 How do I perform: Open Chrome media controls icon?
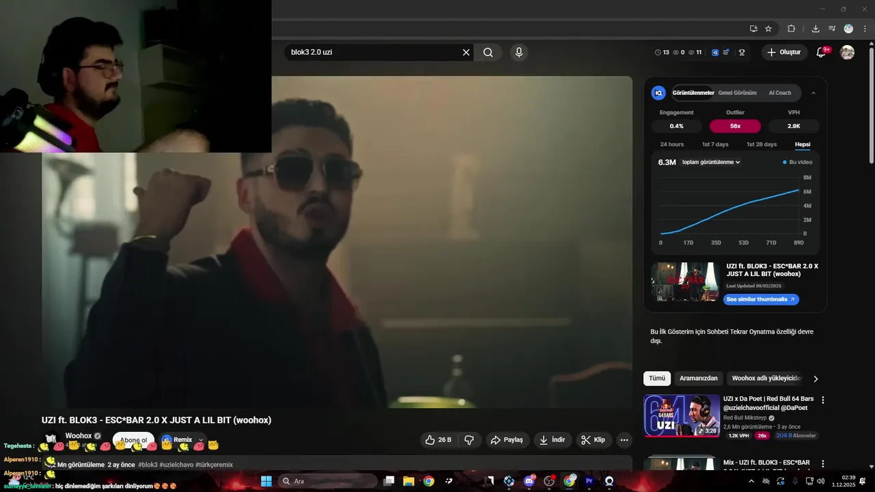coord(832,29)
